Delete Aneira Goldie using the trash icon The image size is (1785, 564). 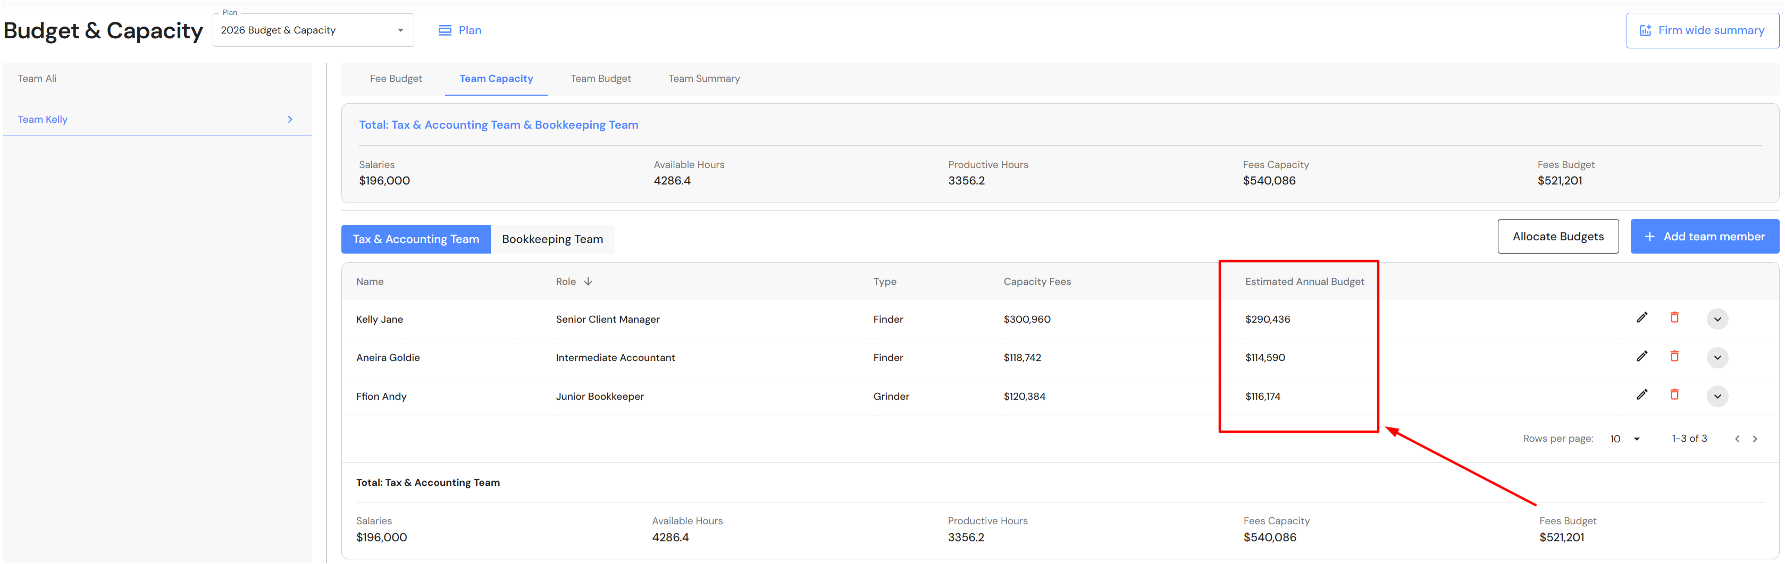click(x=1674, y=357)
